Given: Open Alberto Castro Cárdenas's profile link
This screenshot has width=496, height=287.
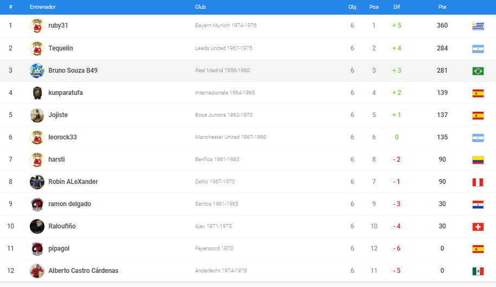Looking at the screenshot, I should click(x=83, y=271).
